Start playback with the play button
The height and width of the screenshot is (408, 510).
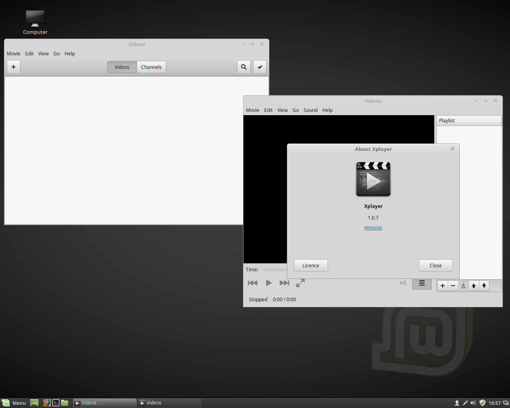click(x=269, y=283)
